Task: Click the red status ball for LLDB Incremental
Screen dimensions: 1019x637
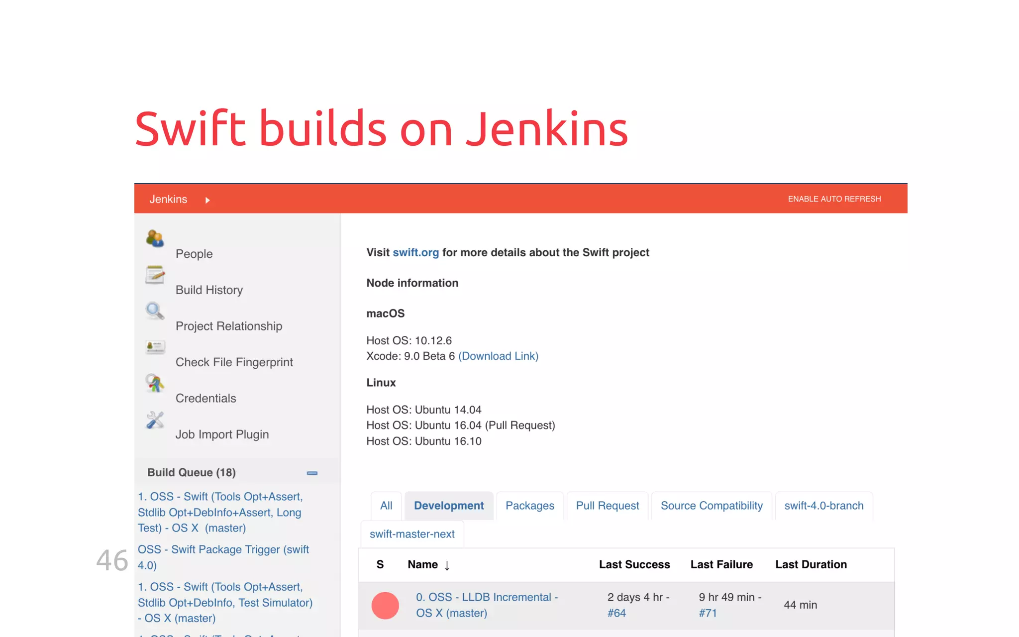Action: pos(385,605)
